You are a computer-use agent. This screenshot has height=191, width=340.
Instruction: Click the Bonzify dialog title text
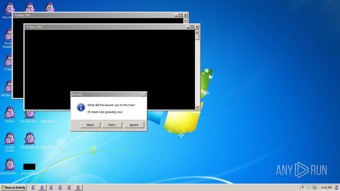[77, 94]
